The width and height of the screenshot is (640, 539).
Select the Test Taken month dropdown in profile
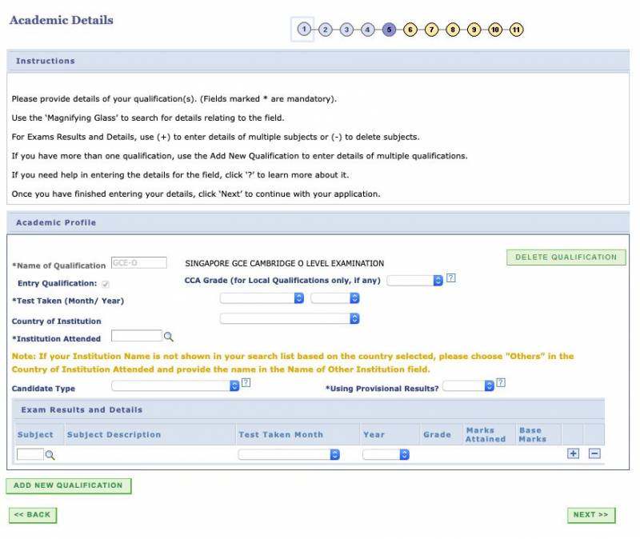click(262, 298)
